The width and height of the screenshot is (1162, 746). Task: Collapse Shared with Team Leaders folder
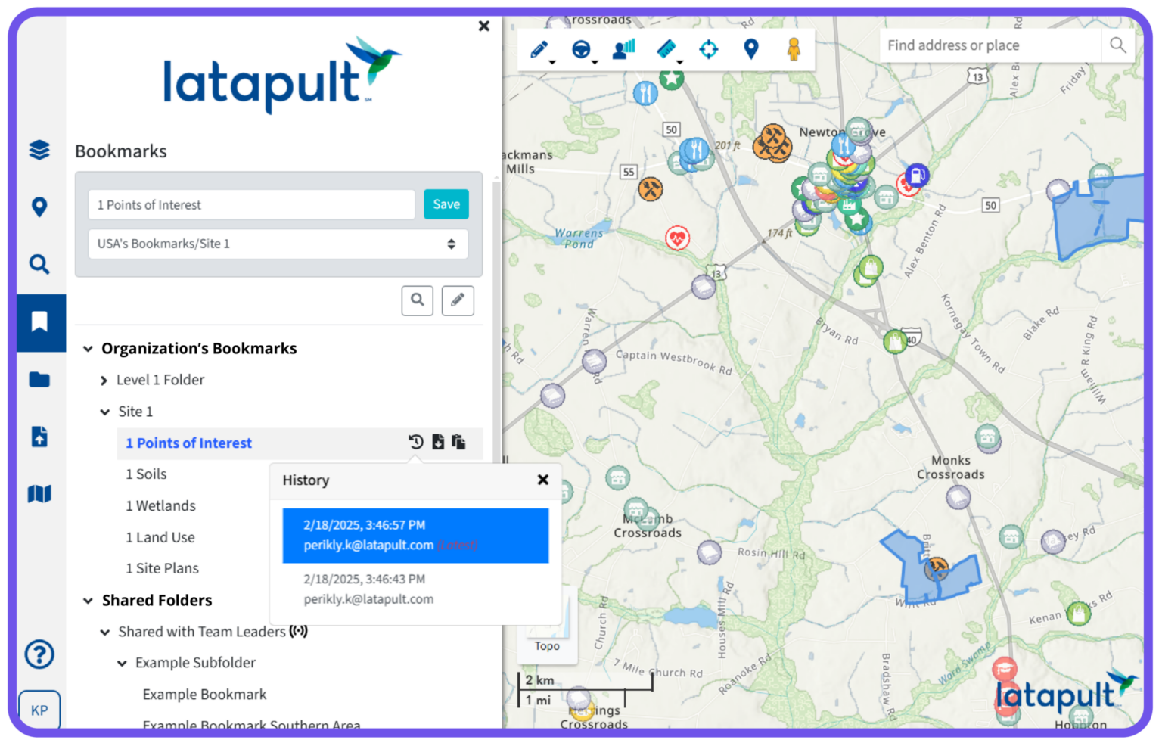(104, 633)
